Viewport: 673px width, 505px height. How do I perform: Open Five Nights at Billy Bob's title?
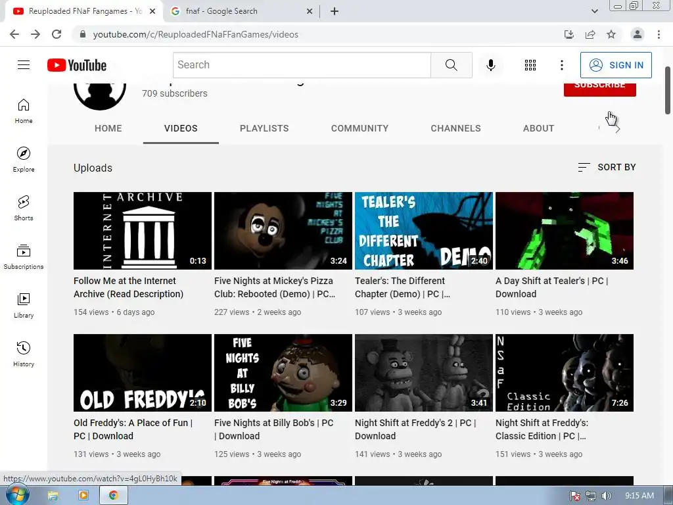pos(274,429)
